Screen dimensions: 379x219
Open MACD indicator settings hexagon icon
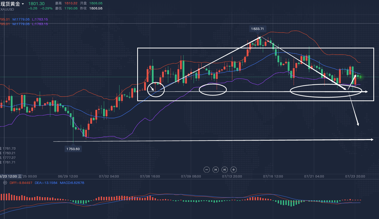(x=5, y=183)
